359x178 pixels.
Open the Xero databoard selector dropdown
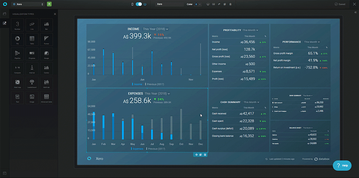point(28,4)
